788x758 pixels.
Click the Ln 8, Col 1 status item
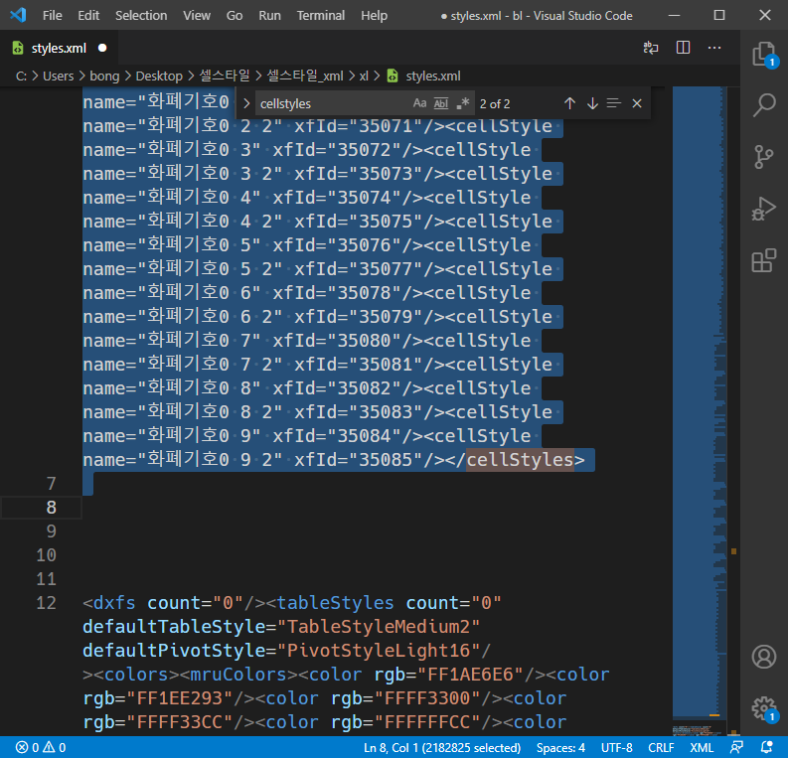tap(442, 747)
